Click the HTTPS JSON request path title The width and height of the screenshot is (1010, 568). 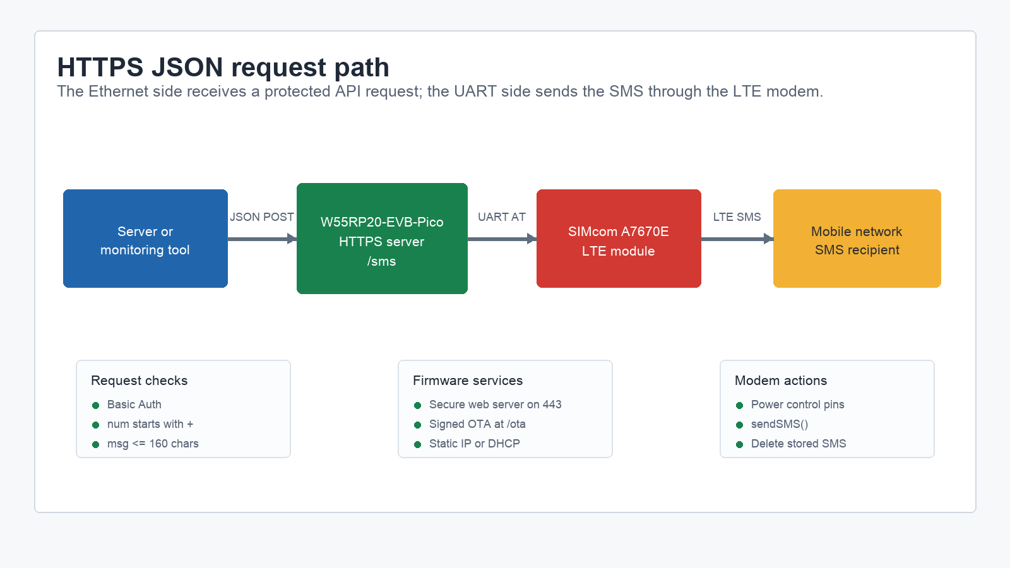pos(223,68)
